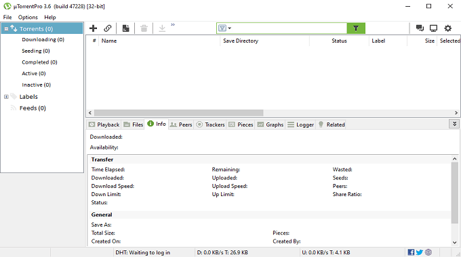
Task: Sort by the Status column header
Action: point(339,41)
